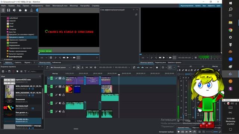Switch to Библиотека tab
239x134 pixels.
click(x=56, y=63)
